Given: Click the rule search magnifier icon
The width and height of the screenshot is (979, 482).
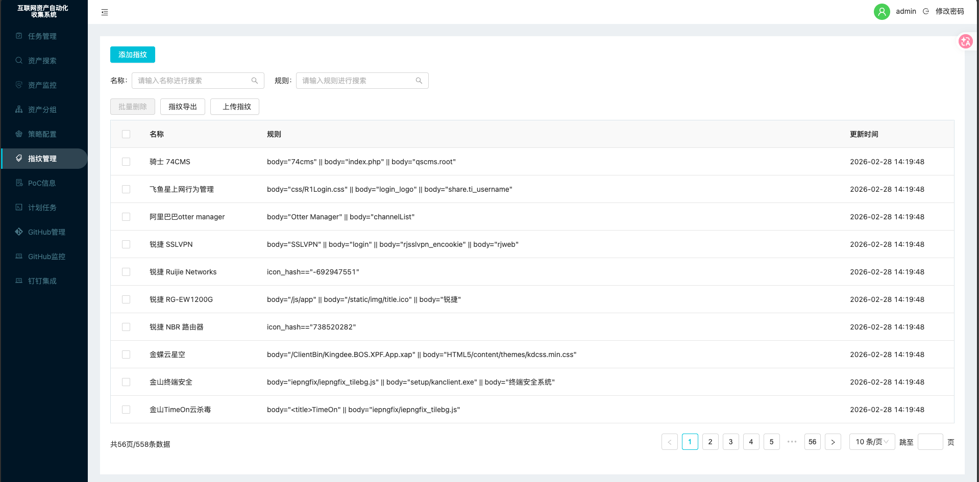Looking at the screenshot, I should (x=419, y=81).
